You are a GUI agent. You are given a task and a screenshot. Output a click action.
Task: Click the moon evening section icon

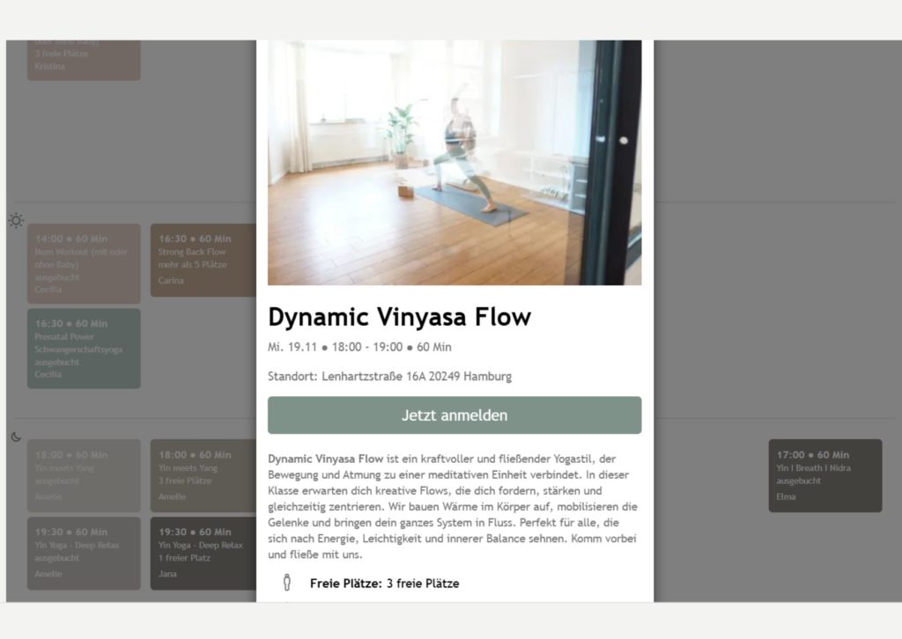click(16, 437)
